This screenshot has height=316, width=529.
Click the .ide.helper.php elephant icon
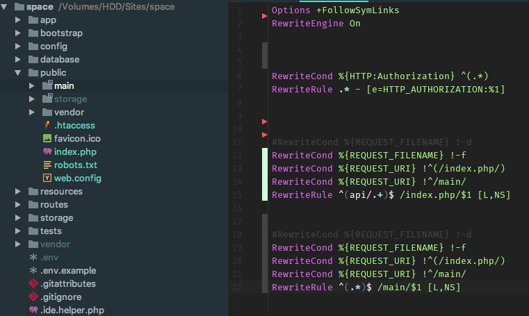[x=33, y=310]
